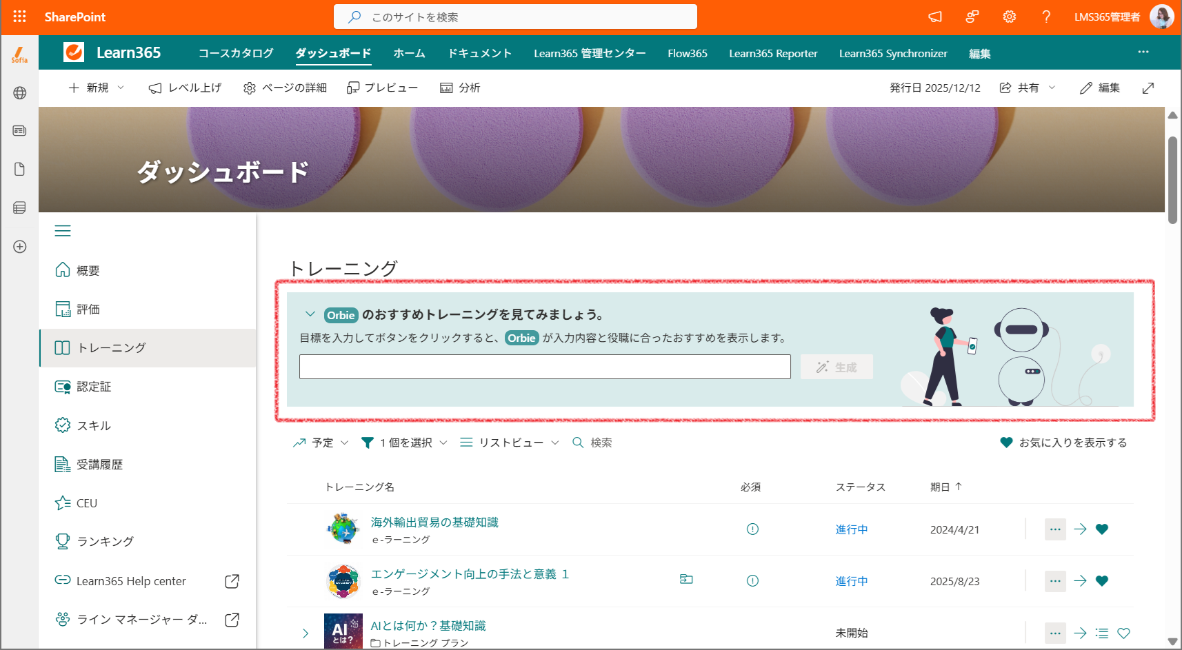
Task: Open the 共有 dropdown
Action: pyautogui.click(x=1028, y=88)
